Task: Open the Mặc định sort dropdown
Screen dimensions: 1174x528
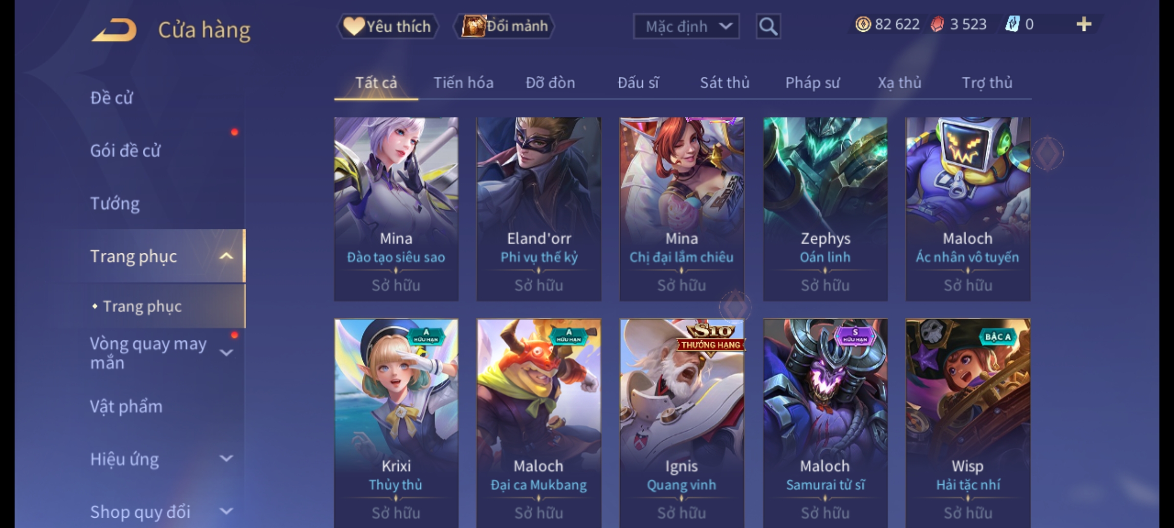Action: pos(686,26)
